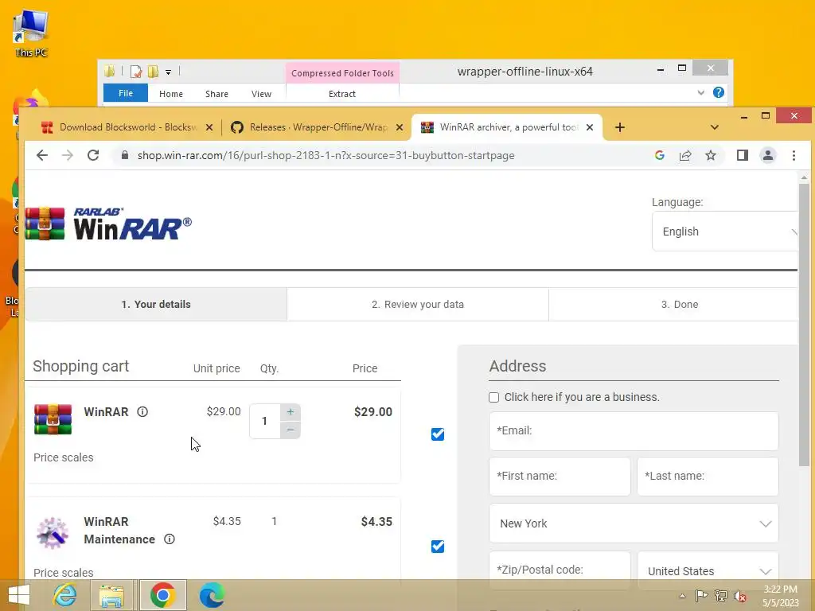Image resolution: width=815 pixels, height=611 pixels.
Task: Open the Language dropdown set to English
Action: tap(725, 232)
